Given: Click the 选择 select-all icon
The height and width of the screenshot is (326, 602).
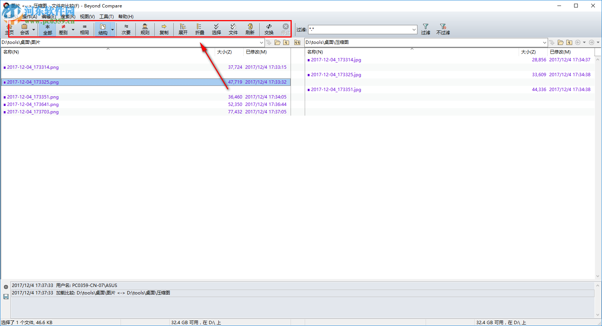Looking at the screenshot, I should [x=217, y=29].
